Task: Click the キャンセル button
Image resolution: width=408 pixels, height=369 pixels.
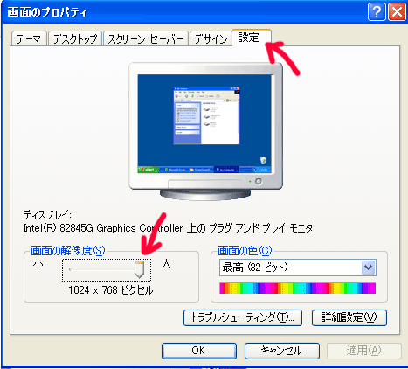Action: point(282,351)
